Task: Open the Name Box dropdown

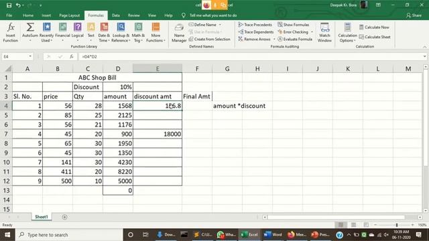Action: click(x=30, y=56)
